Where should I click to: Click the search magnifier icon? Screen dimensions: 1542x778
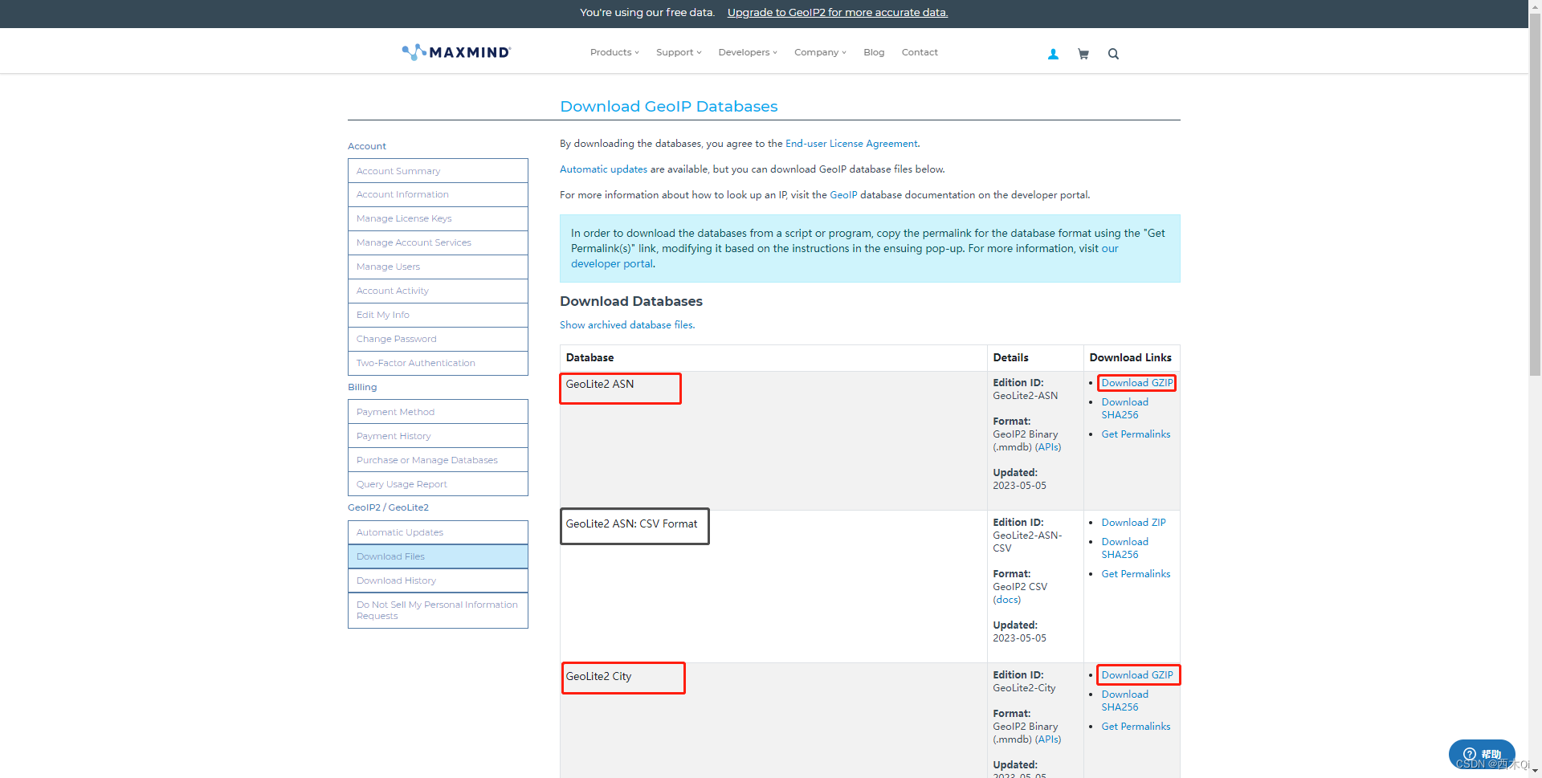pos(1113,54)
